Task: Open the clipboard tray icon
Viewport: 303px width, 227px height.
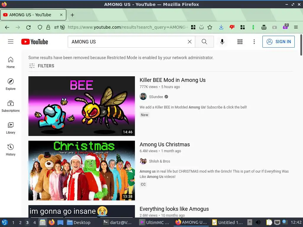Action: (269, 222)
